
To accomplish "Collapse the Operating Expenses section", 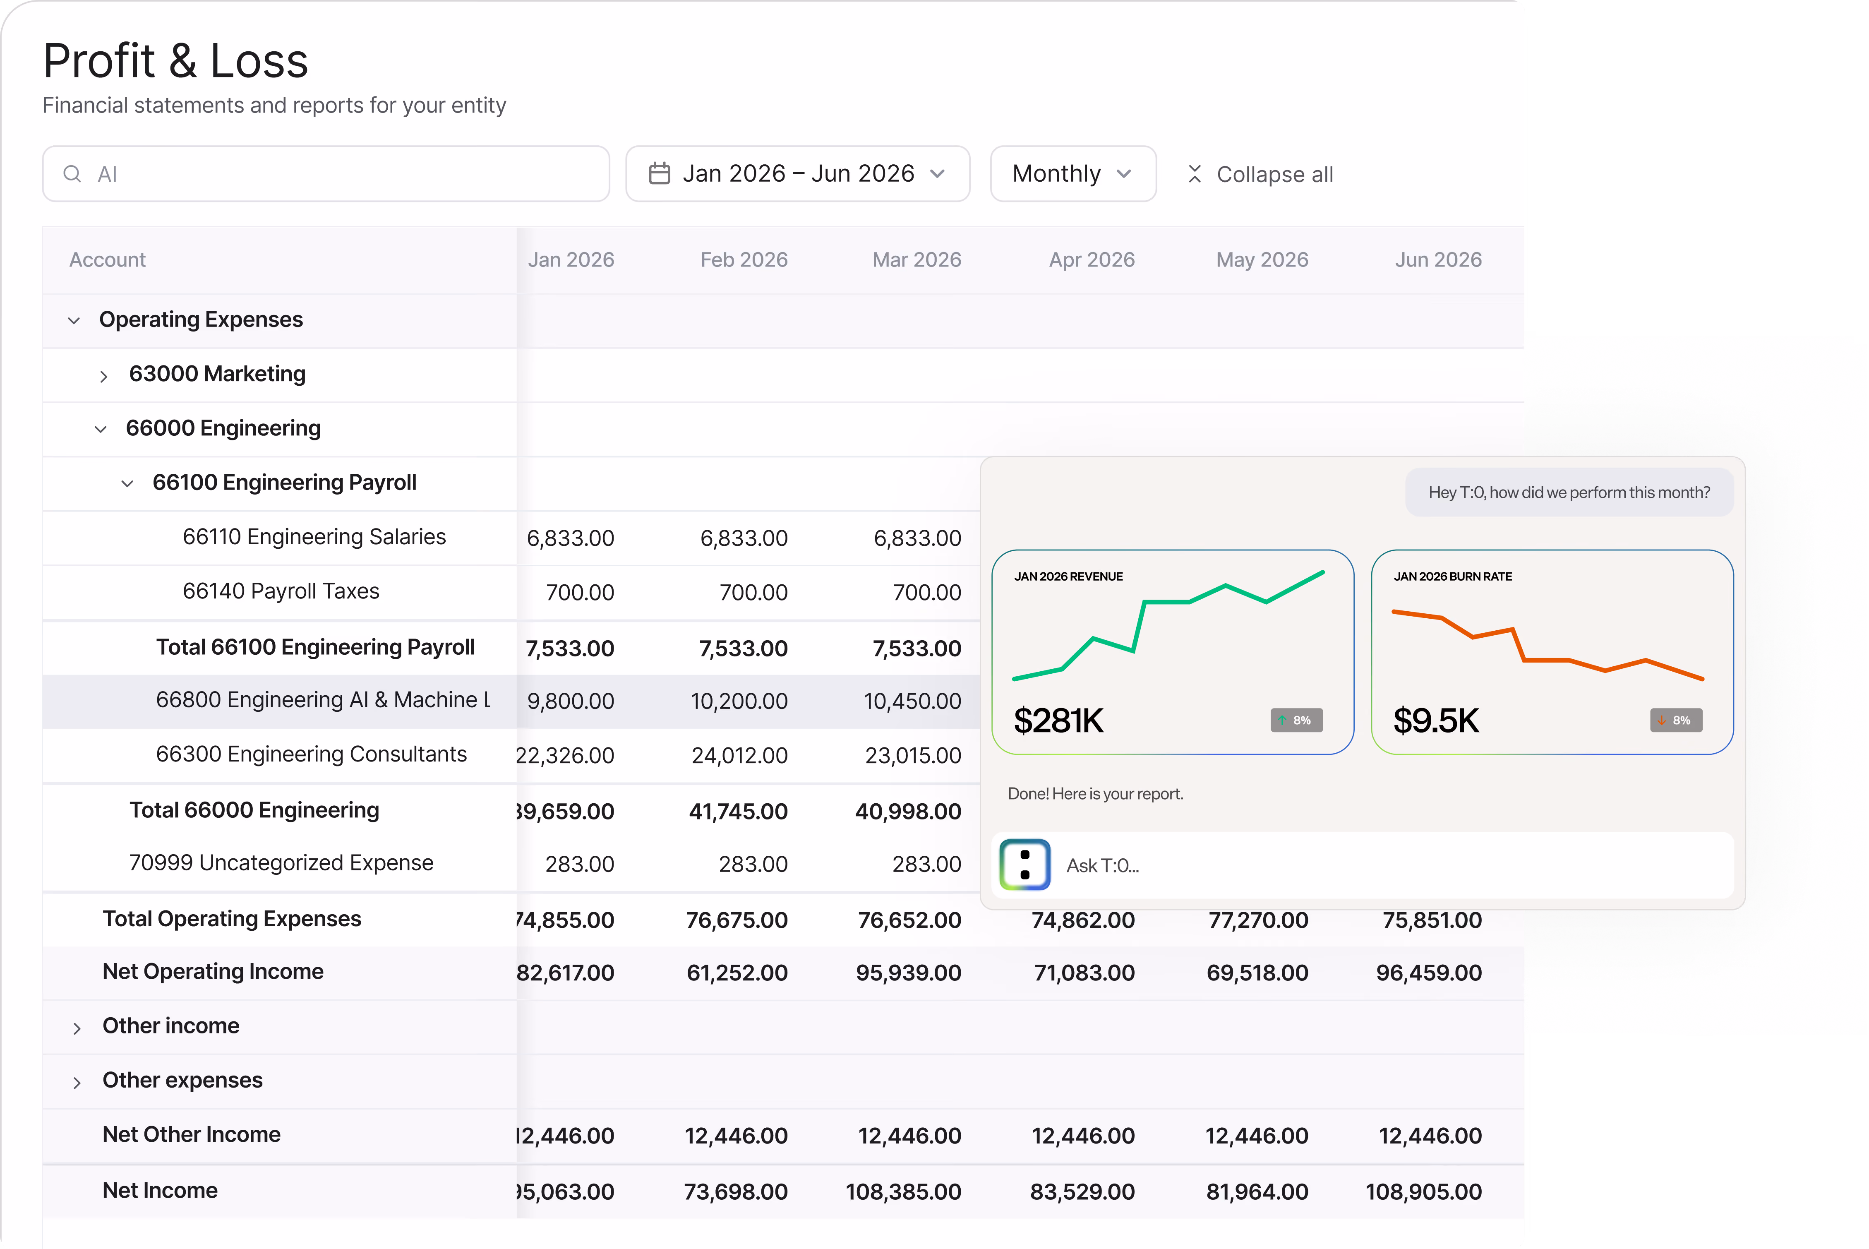I will click(74, 320).
